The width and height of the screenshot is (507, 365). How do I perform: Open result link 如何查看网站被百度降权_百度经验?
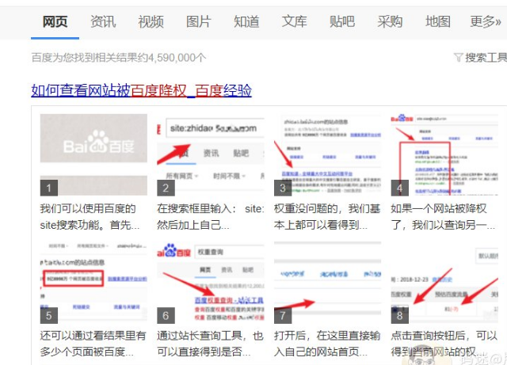tap(141, 90)
